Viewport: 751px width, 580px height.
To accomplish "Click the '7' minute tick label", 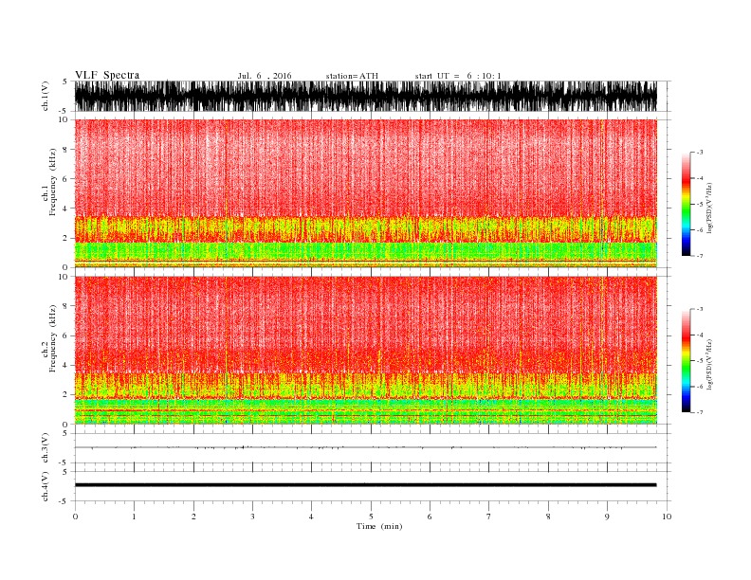I will pos(488,517).
